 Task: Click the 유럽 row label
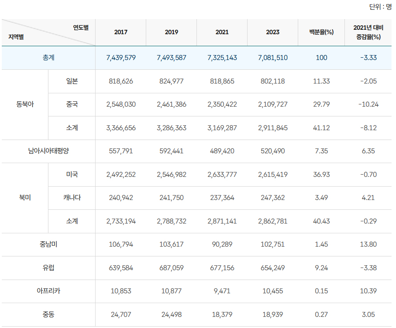point(48,268)
